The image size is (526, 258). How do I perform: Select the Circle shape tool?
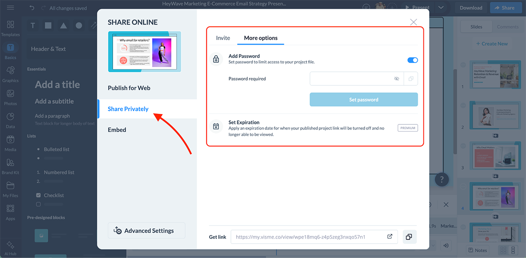78,25
